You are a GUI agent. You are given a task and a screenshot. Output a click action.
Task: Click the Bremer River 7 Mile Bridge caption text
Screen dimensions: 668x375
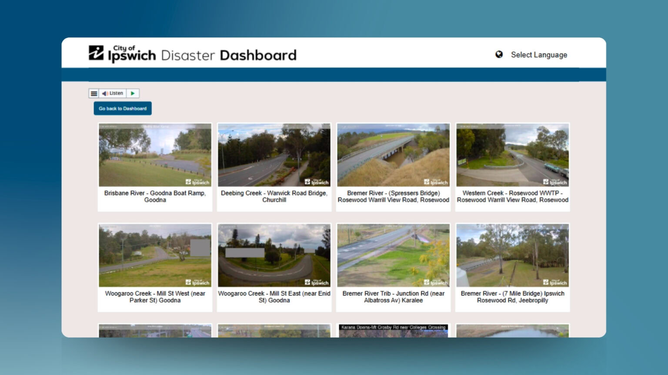point(512,297)
